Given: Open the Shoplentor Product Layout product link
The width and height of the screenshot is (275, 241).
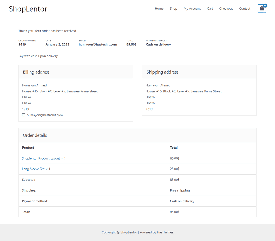Looking at the screenshot, I should (41, 158).
